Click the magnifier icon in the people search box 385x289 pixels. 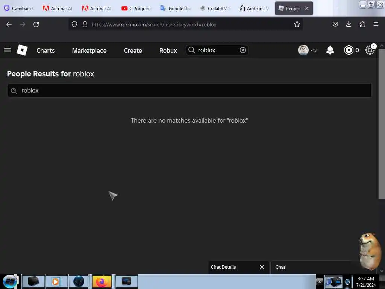[x=14, y=91]
